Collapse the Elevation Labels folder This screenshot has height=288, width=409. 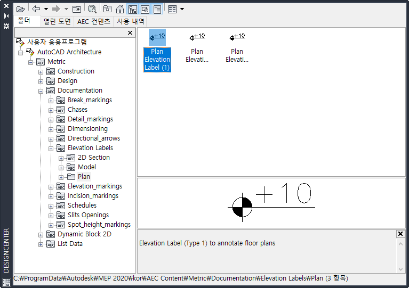pyautogui.click(x=51, y=149)
